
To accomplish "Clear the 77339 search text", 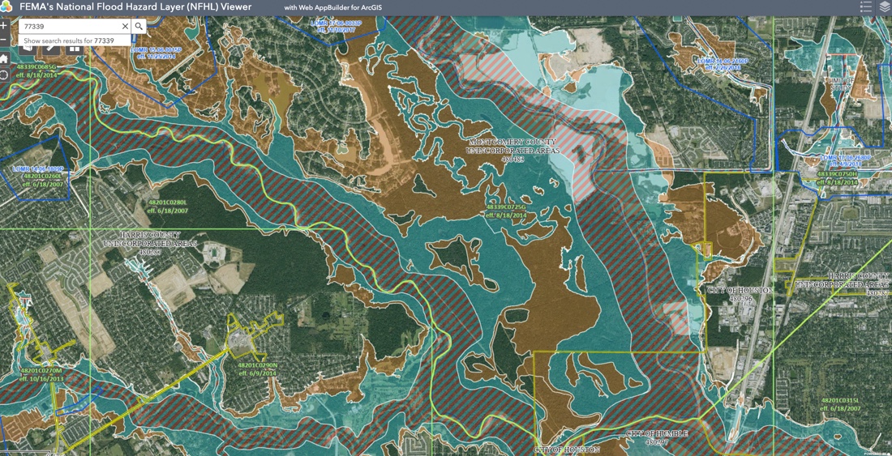I will [125, 26].
